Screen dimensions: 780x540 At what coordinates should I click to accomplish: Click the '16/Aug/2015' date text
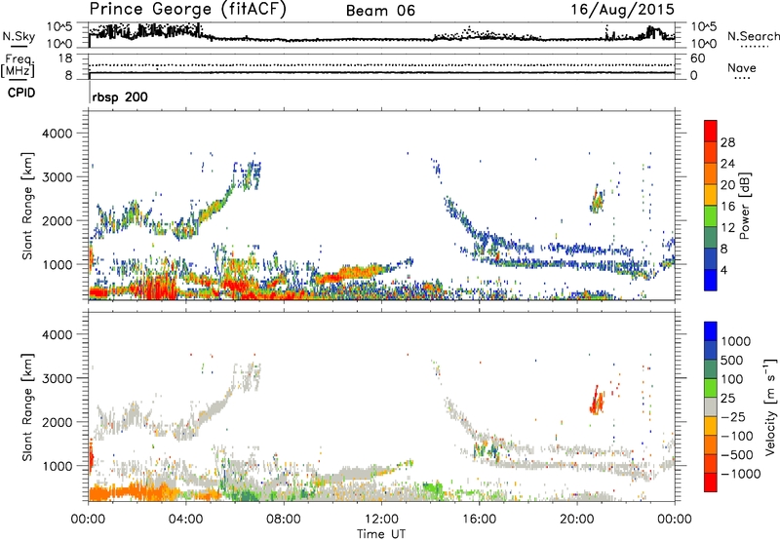[622, 9]
